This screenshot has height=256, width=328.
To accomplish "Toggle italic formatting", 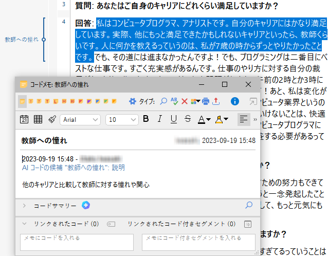I will click(x=159, y=119).
